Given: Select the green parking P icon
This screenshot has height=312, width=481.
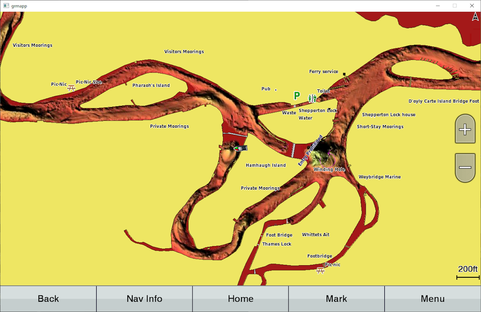Looking at the screenshot, I should (x=297, y=96).
